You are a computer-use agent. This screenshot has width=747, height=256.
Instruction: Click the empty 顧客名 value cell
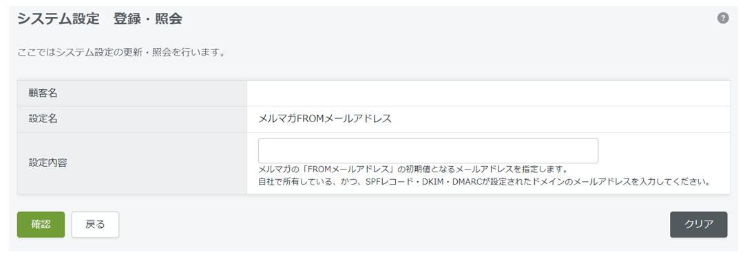[x=488, y=93]
